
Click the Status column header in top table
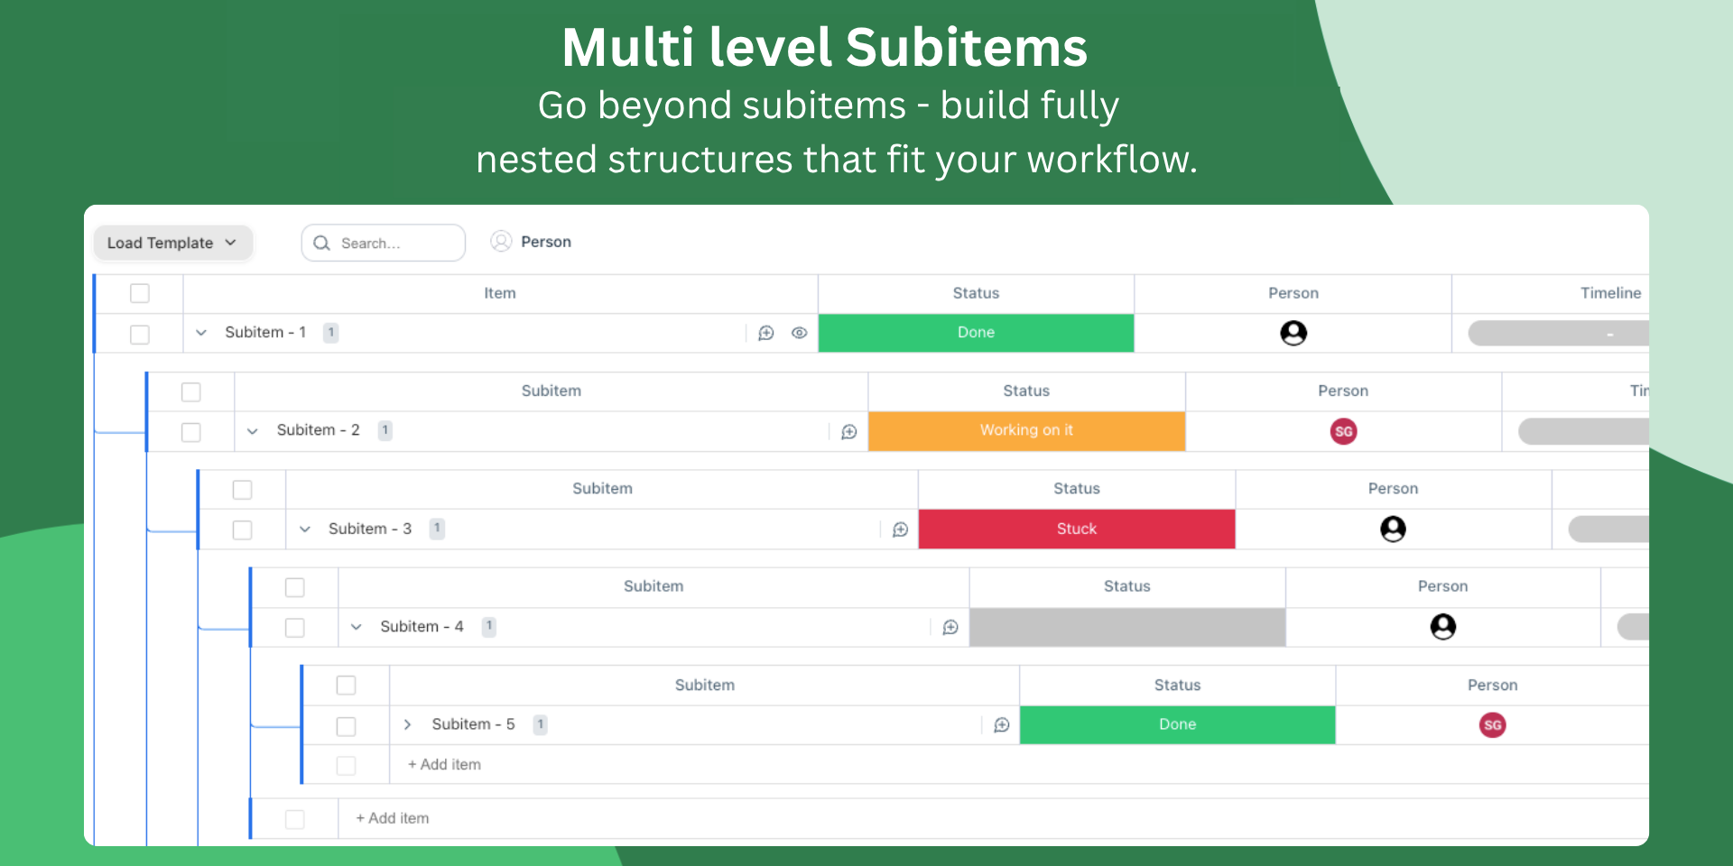pos(976,293)
